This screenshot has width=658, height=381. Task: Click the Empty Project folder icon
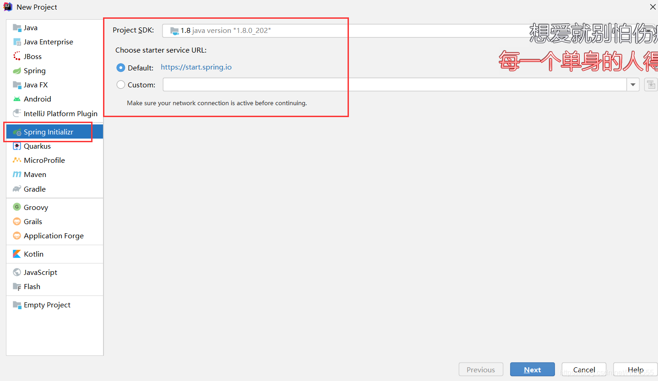pos(17,305)
